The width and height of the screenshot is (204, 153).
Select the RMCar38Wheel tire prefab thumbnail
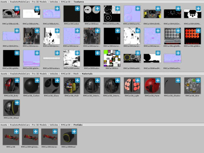pyautogui.click(x=69, y=137)
